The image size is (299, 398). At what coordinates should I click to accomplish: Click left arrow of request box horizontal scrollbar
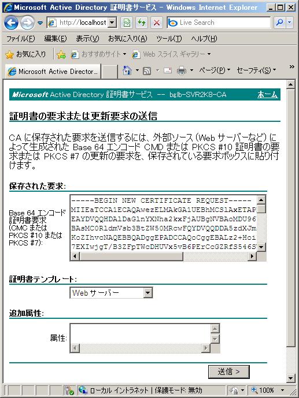pos(75,256)
